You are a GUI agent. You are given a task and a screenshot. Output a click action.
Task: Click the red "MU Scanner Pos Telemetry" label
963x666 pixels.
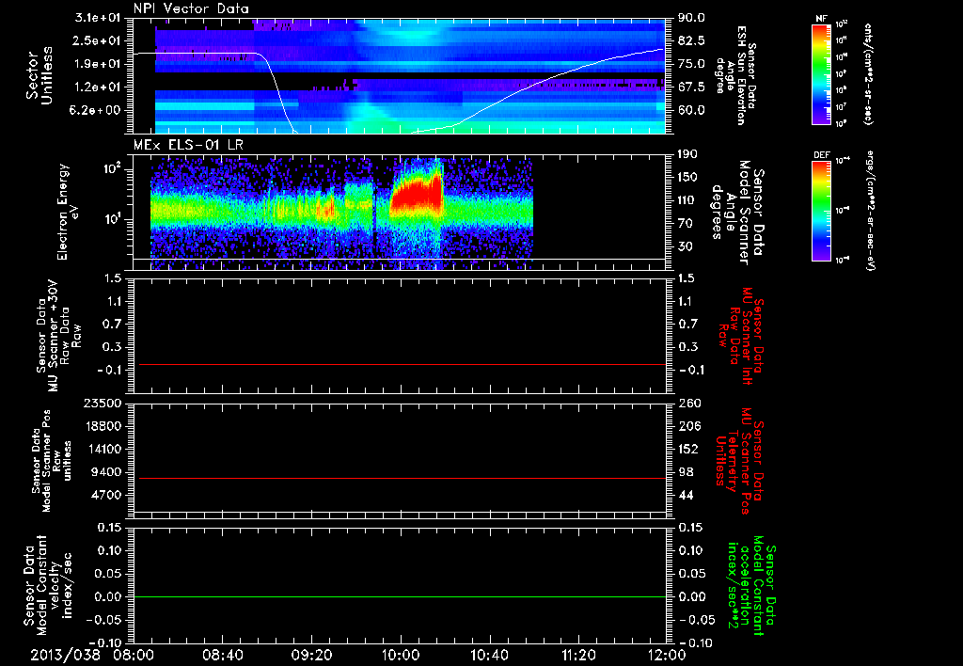739,461
